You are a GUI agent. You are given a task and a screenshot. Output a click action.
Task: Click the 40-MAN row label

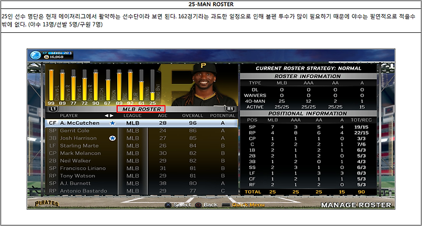point(255,101)
